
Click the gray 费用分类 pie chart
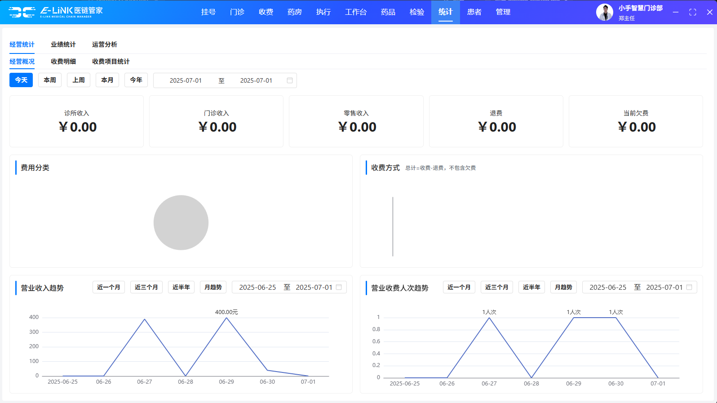click(x=181, y=222)
